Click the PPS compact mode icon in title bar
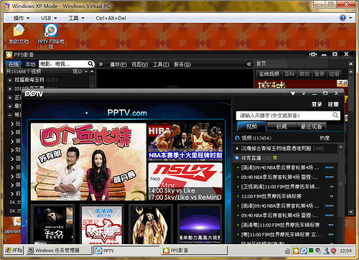The width and height of the screenshot is (359, 260). [312, 55]
